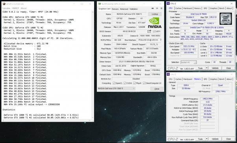Open Mainboard tab in lower CPU-Z window
This screenshot has width=237, height=143.
tap(187, 79)
